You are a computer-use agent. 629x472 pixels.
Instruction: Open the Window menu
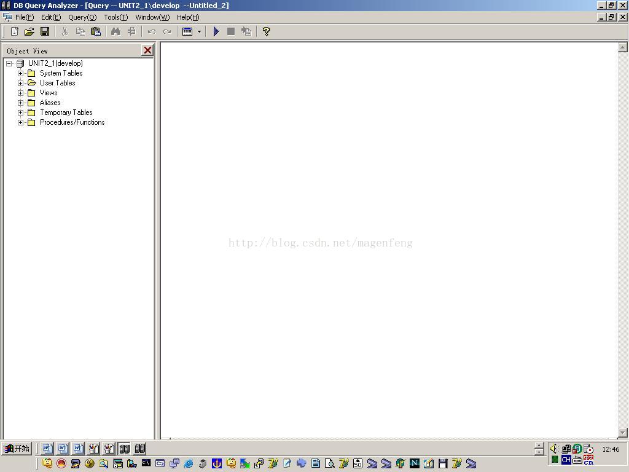tap(152, 17)
